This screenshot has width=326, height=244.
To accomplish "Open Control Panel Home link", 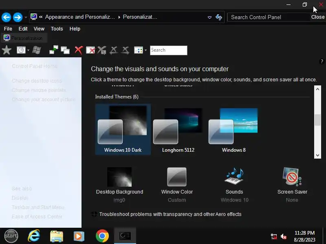I will pyautogui.click(x=34, y=66).
